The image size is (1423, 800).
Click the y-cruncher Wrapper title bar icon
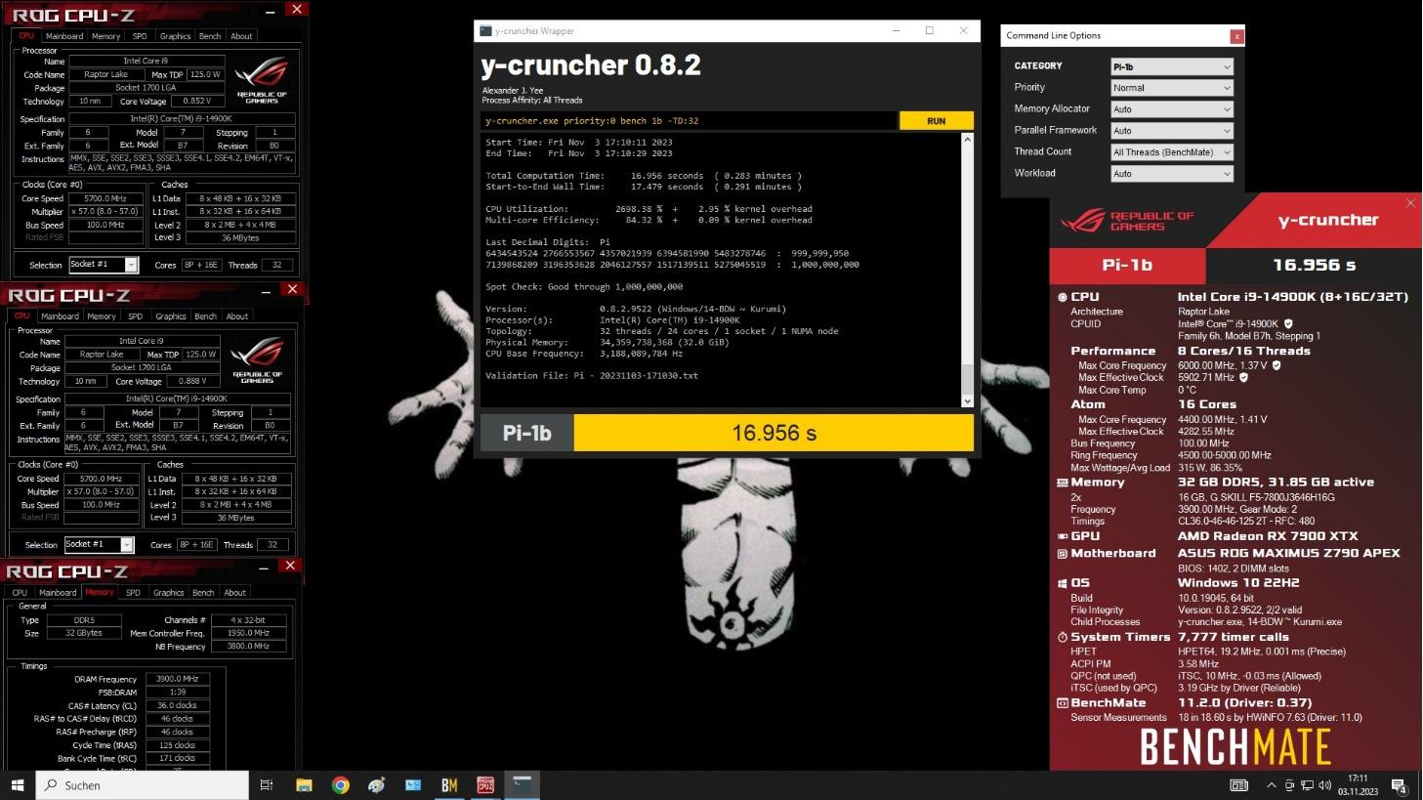485,31
